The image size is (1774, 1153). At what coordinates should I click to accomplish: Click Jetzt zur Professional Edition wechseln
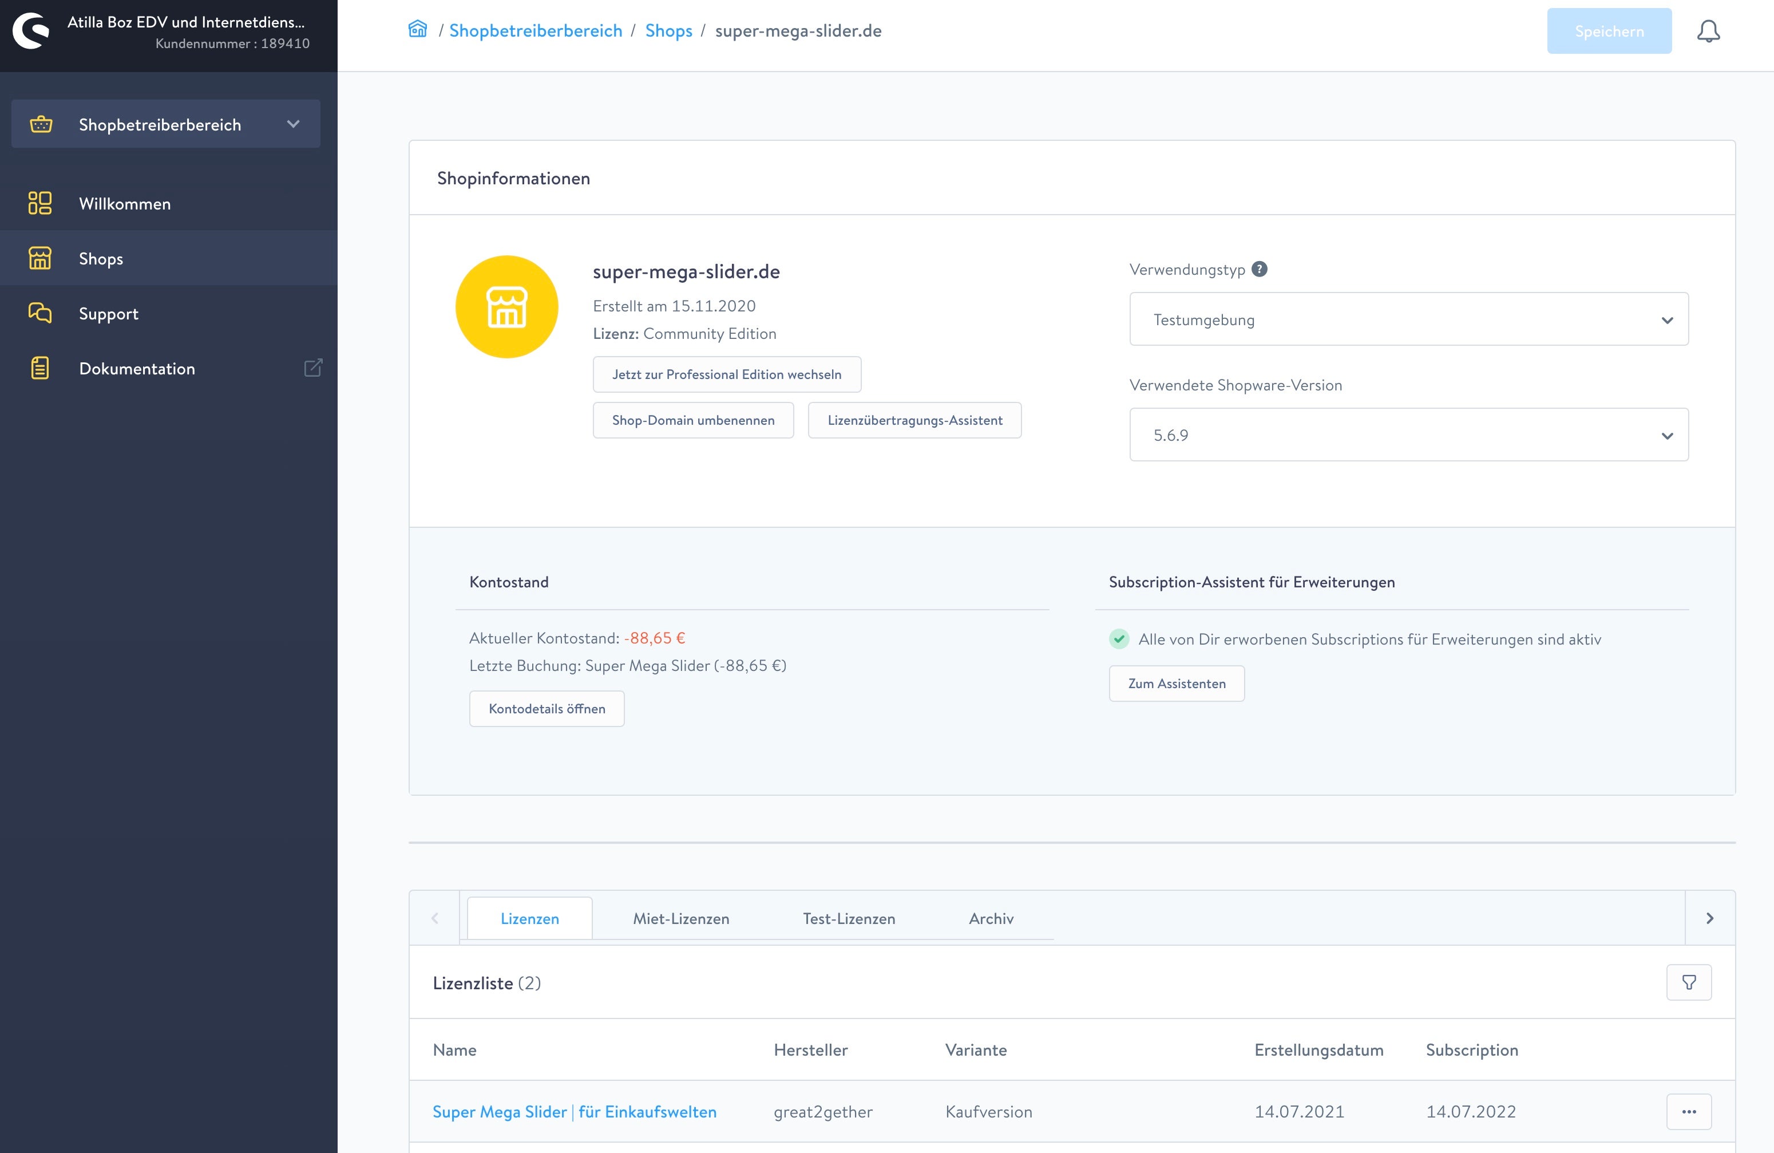tap(726, 374)
